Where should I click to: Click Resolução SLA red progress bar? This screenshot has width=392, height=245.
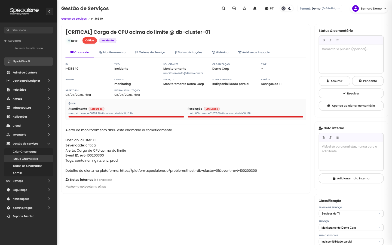[x=245, y=117]
